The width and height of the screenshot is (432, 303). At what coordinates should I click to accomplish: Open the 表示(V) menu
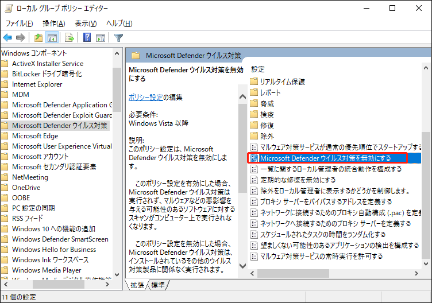86,24
